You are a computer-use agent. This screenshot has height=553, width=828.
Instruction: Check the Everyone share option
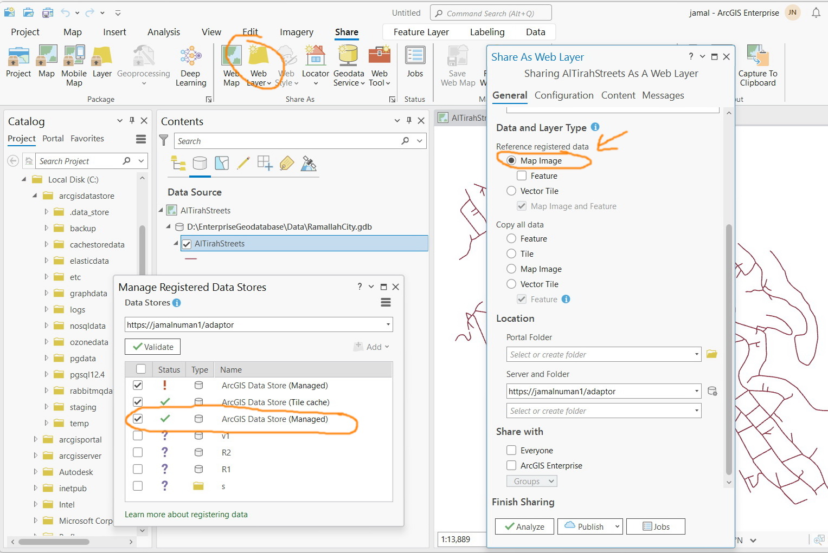pyautogui.click(x=511, y=450)
